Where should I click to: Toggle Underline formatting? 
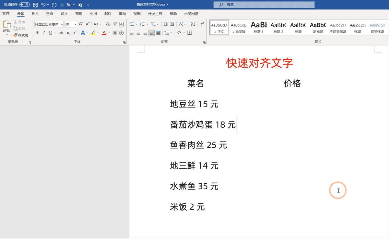pyautogui.click(x=50, y=33)
